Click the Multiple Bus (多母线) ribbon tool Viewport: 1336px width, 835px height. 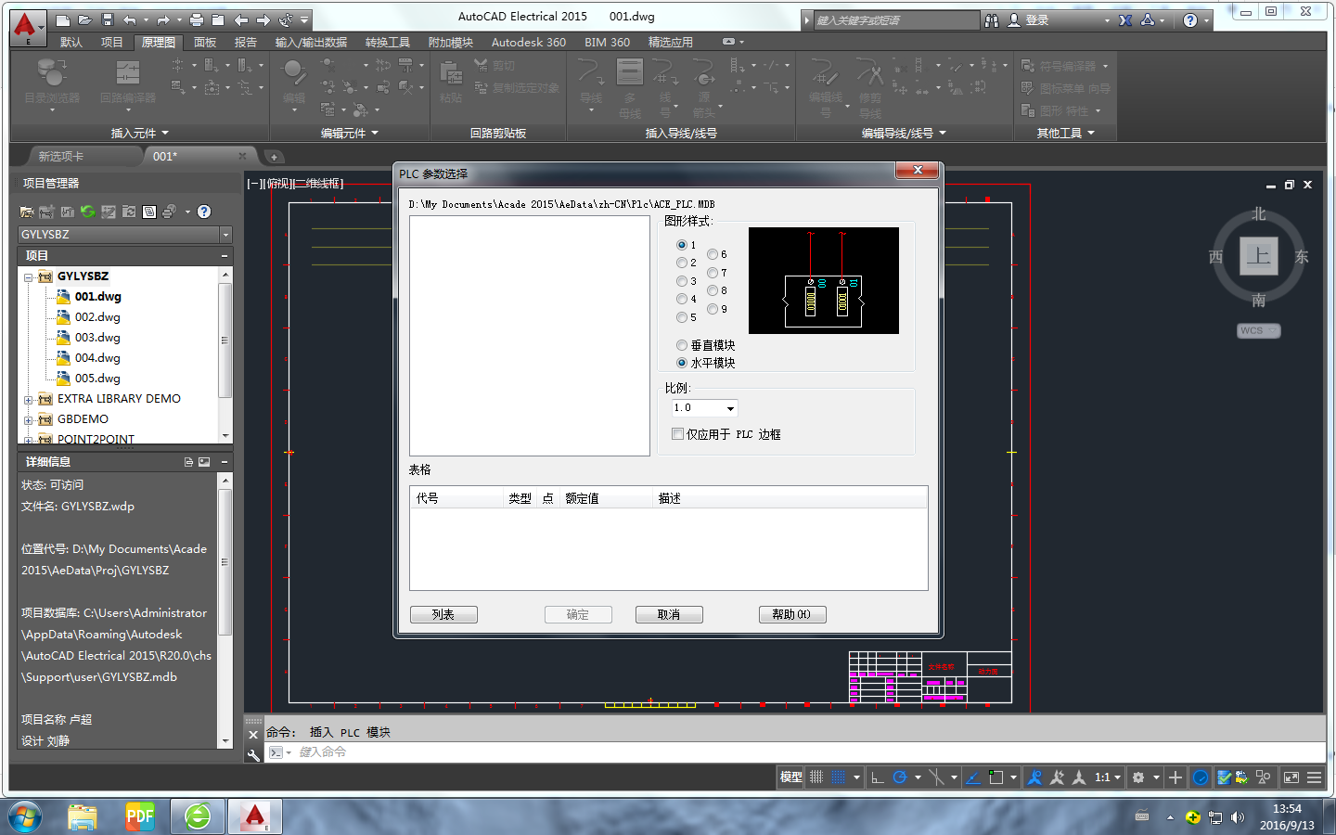coord(630,88)
